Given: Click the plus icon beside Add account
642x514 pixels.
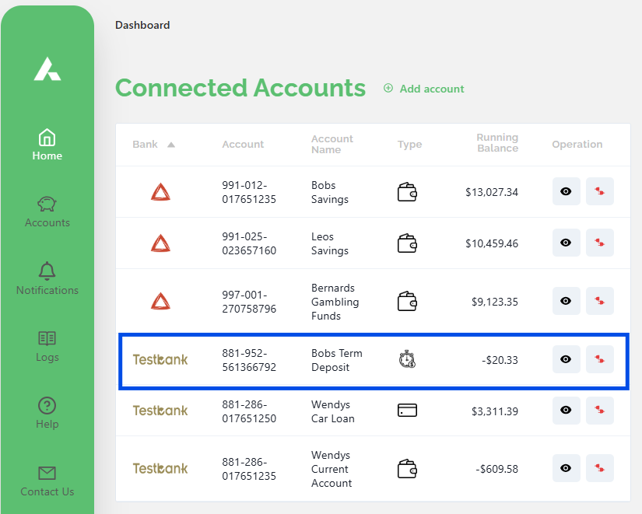Looking at the screenshot, I should [x=388, y=89].
